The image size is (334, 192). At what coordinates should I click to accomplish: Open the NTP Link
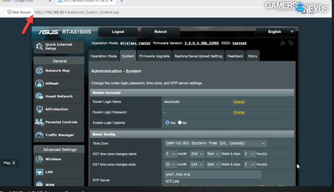[172, 181]
